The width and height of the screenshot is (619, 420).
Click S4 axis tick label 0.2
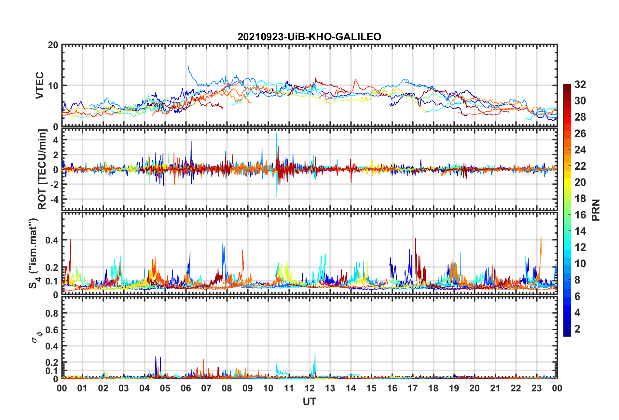pyautogui.click(x=52, y=268)
